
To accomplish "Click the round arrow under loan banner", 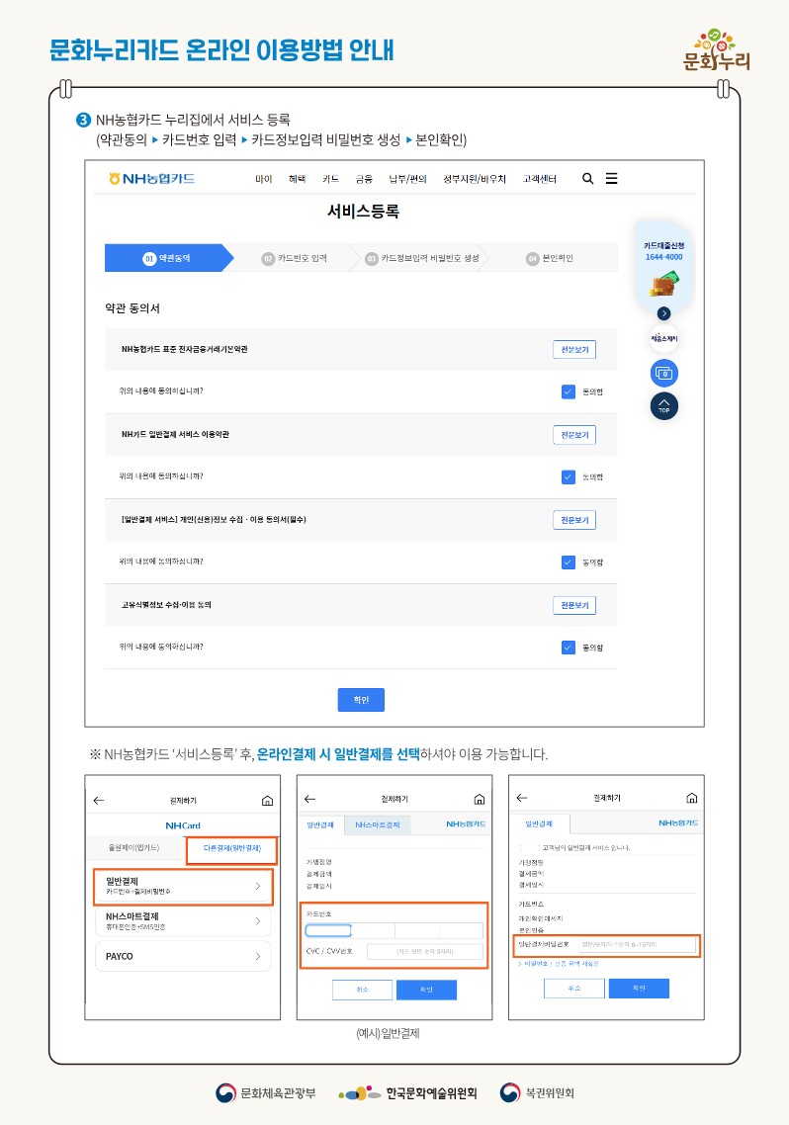I will click(x=663, y=313).
